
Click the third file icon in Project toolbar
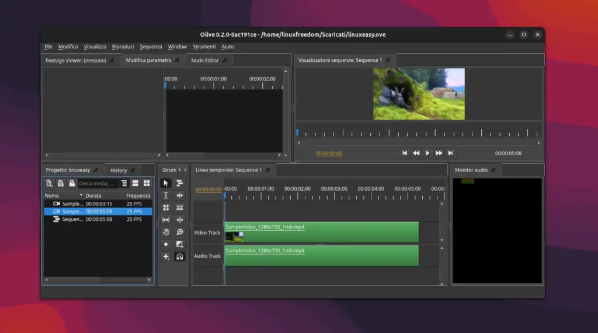coord(72,183)
